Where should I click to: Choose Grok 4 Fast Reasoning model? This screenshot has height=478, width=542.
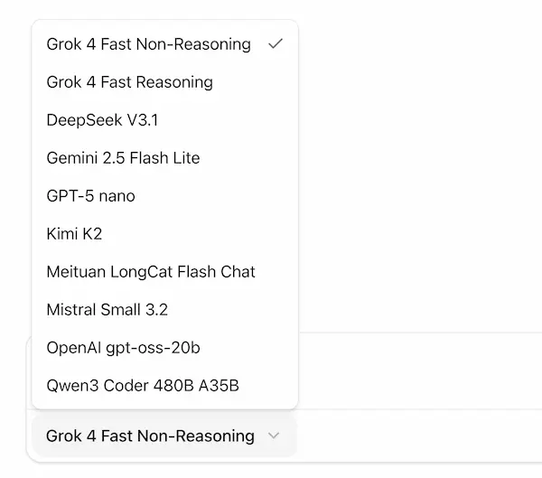click(165, 82)
